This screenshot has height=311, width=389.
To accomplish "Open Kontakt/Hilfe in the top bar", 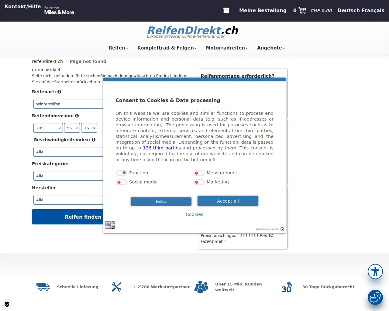I will (x=23, y=6).
